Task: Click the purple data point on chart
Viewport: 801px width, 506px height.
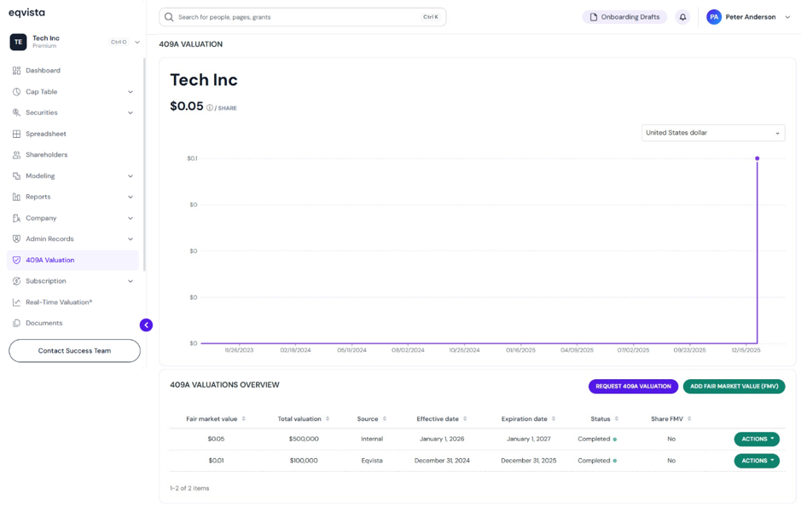Action: pyautogui.click(x=757, y=158)
